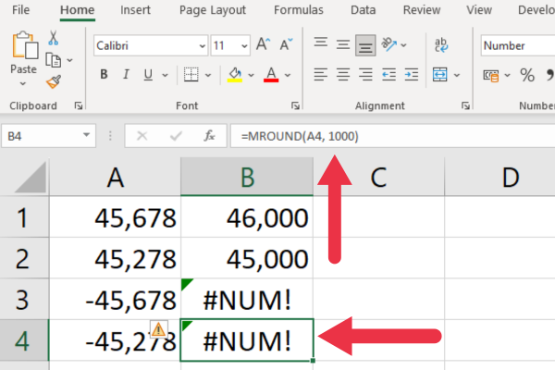
Task: Apply yellow fill color bucket
Action: (x=235, y=75)
